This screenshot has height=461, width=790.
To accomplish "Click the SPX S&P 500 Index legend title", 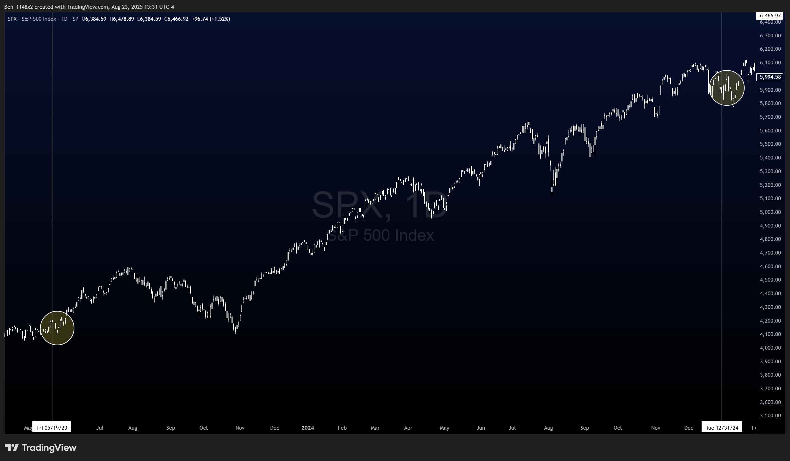I will [32, 19].
